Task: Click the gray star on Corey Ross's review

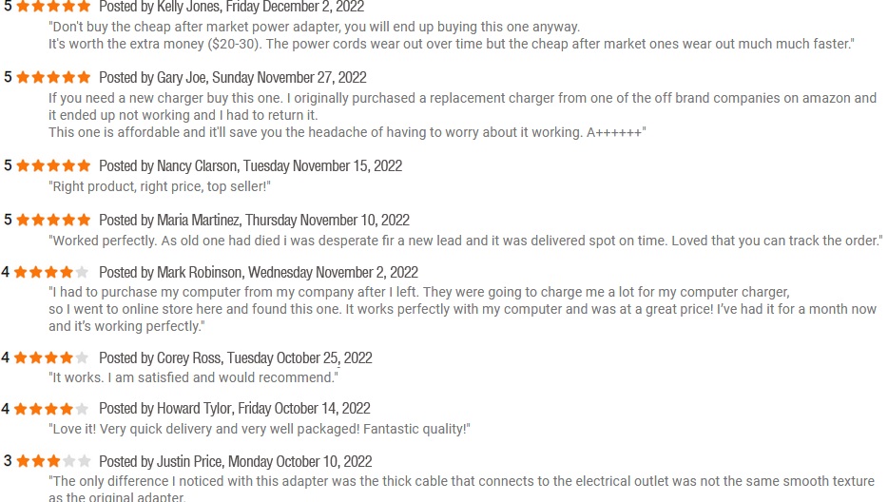Action: tap(82, 357)
